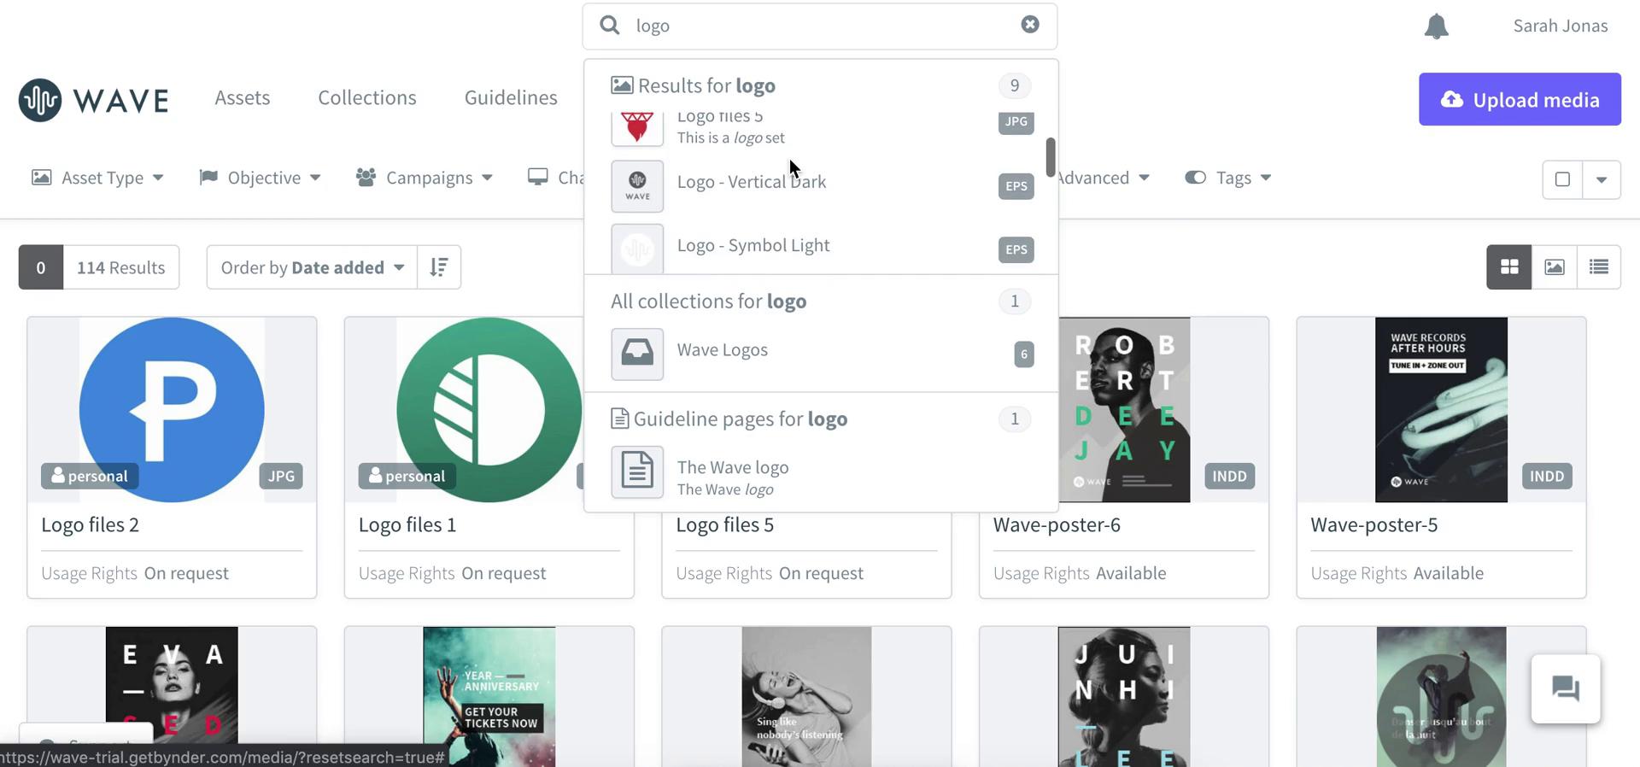This screenshot has height=767, width=1640.
Task: Click the 114 Results counter
Action: tap(121, 267)
